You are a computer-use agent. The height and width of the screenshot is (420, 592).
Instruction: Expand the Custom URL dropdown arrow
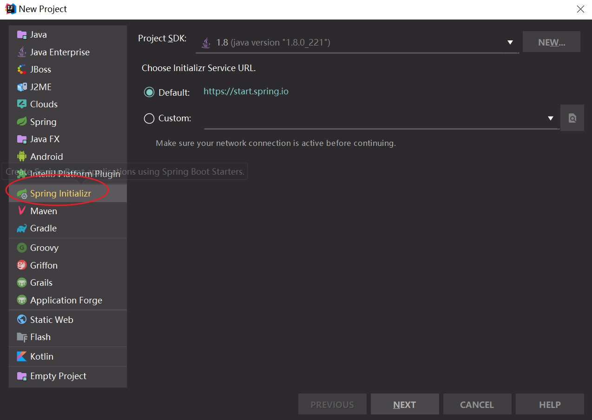pos(551,118)
